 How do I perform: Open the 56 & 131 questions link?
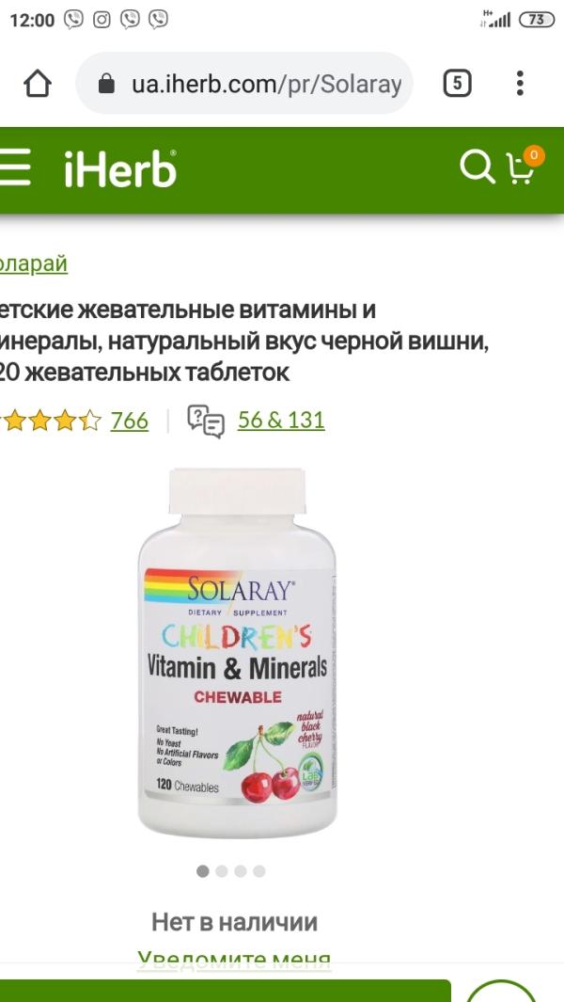point(281,420)
